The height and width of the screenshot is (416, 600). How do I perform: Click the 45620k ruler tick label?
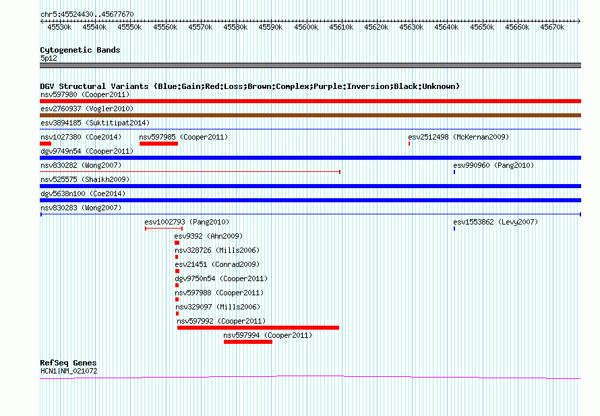click(x=376, y=27)
